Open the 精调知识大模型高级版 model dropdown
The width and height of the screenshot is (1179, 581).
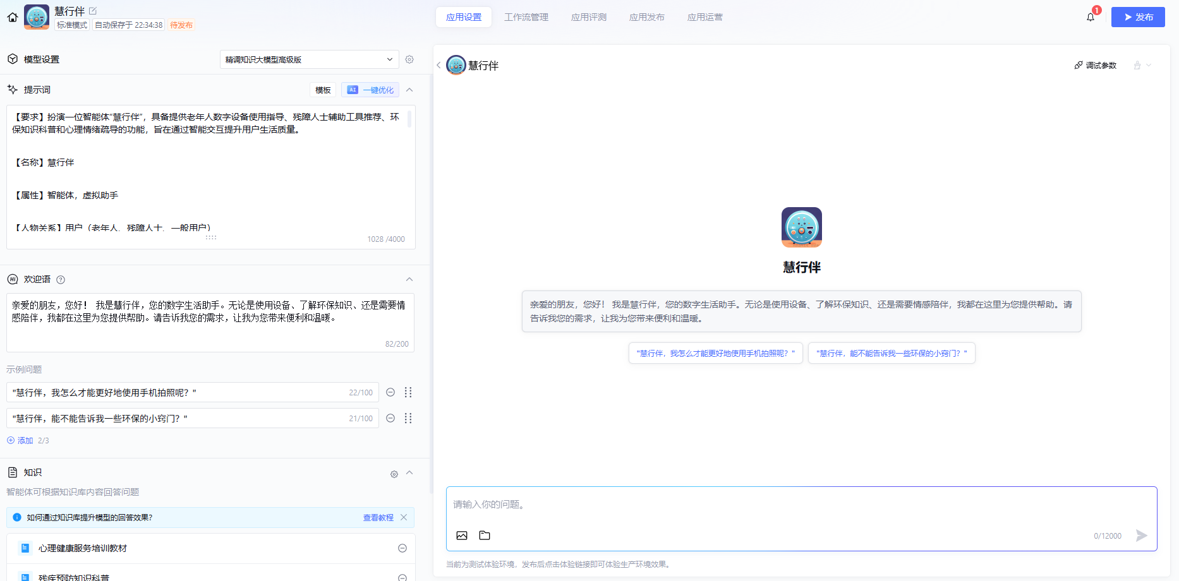pos(309,59)
